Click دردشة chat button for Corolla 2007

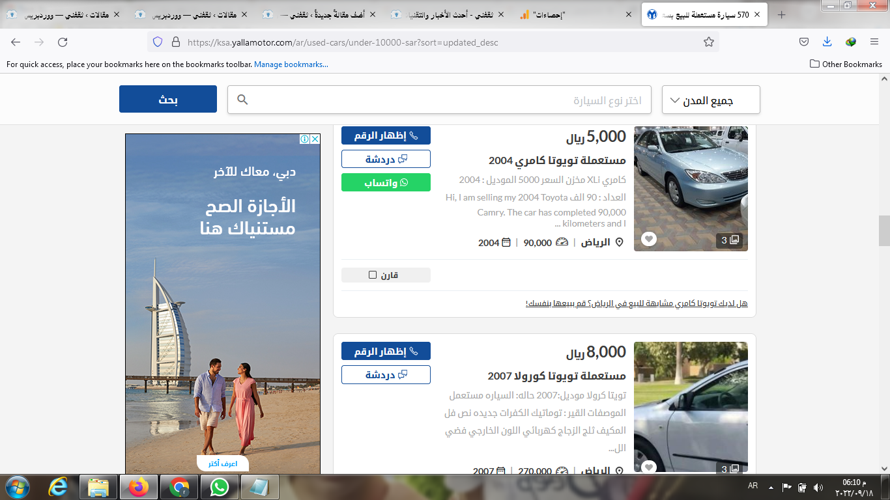click(386, 374)
